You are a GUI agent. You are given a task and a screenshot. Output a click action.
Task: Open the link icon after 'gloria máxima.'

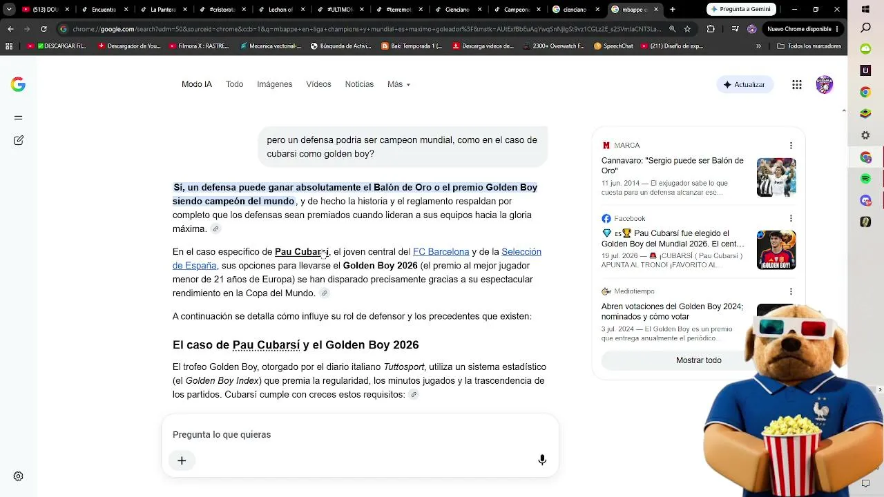click(215, 229)
